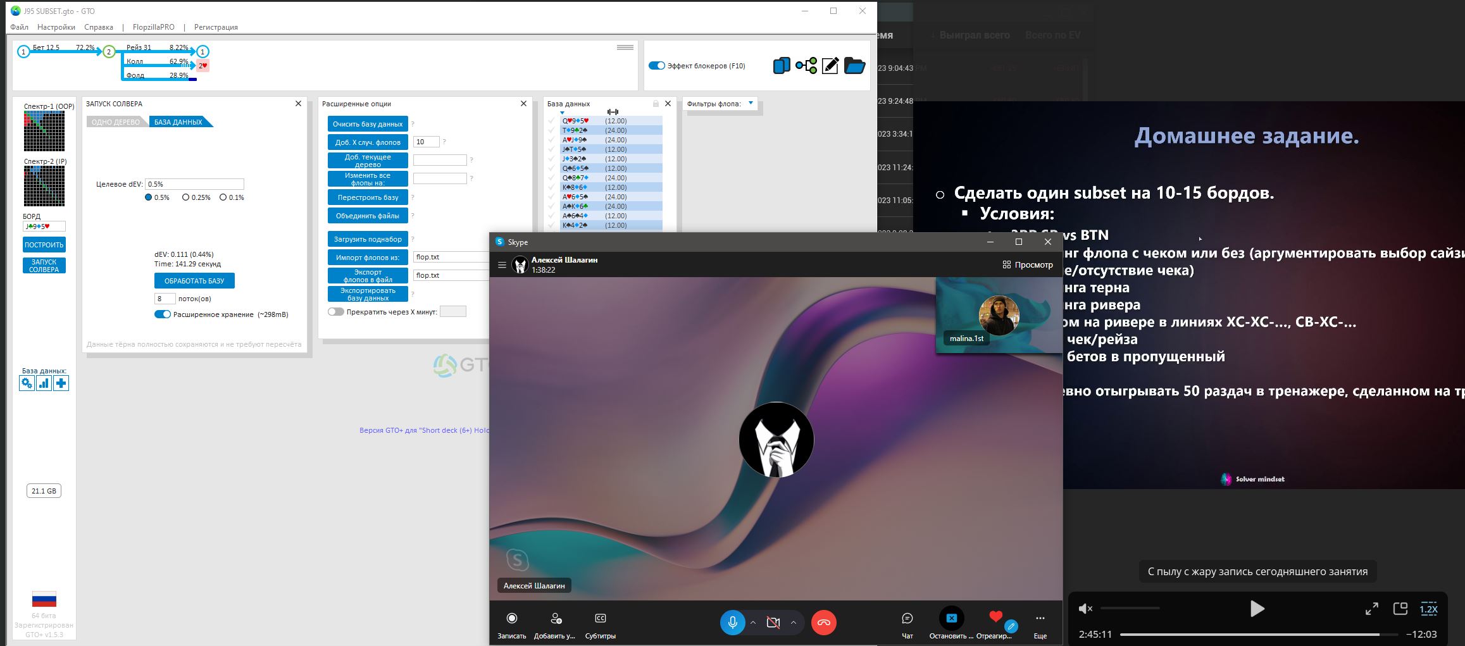Toggle the blocker effect switch
Image resolution: width=1465 pixels, height=646 pixels.
point(657,66)
